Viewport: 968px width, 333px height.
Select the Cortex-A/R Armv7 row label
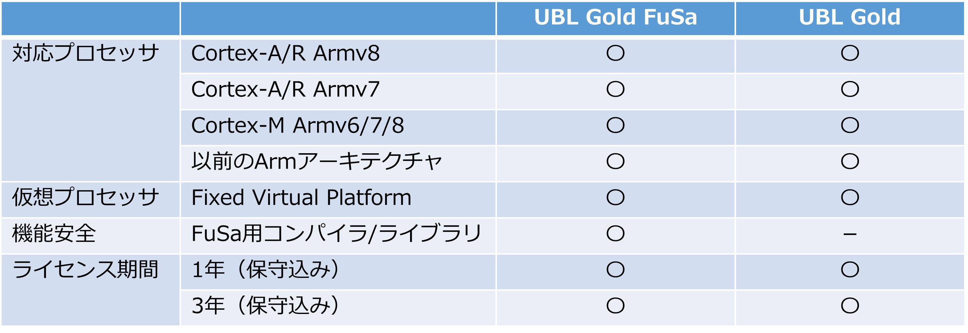point(285,89)
